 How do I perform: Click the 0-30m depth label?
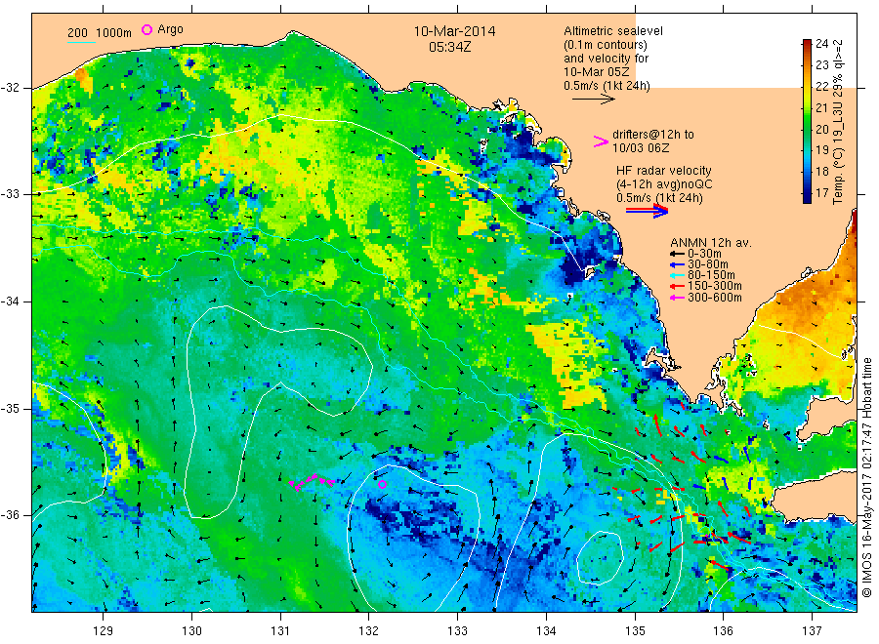click(x=704, y=254)
